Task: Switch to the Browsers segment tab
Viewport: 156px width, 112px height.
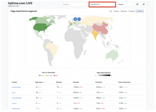Action: [132, 11]
